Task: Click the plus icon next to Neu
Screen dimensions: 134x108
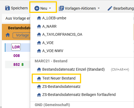Action: (x=37, y=8)
